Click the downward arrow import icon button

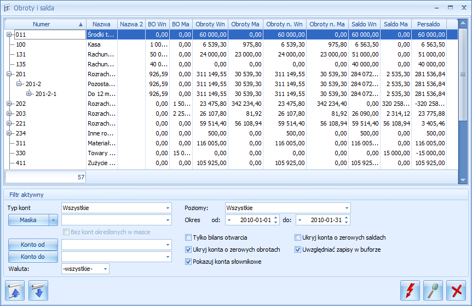[x=38, y=290]
